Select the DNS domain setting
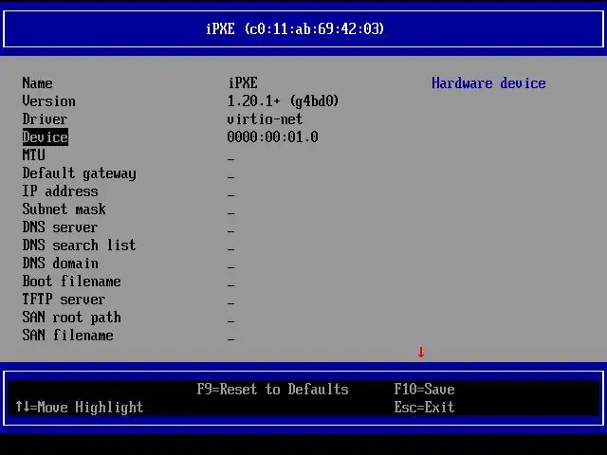The image size is (607, 455). (60, 264)
